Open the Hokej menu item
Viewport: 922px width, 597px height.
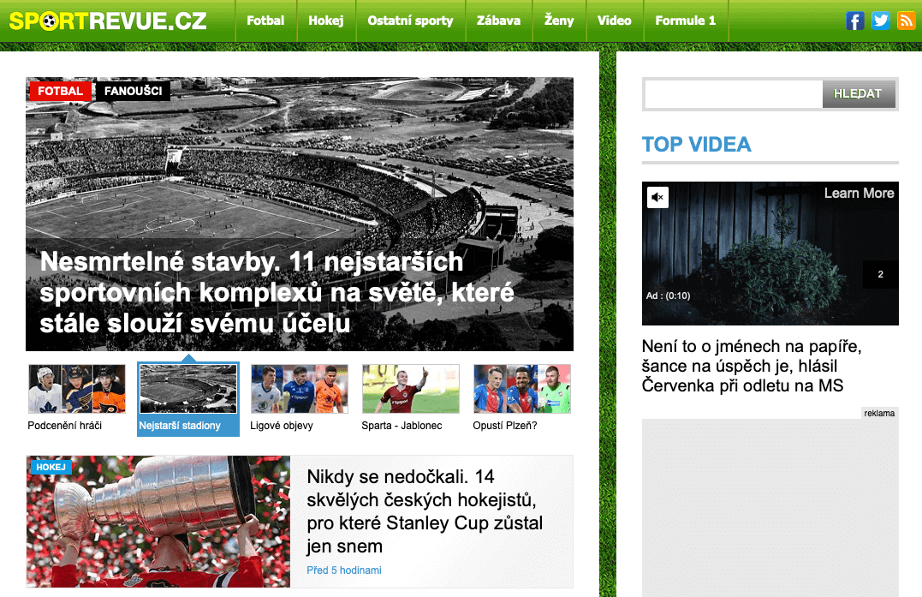326,21
